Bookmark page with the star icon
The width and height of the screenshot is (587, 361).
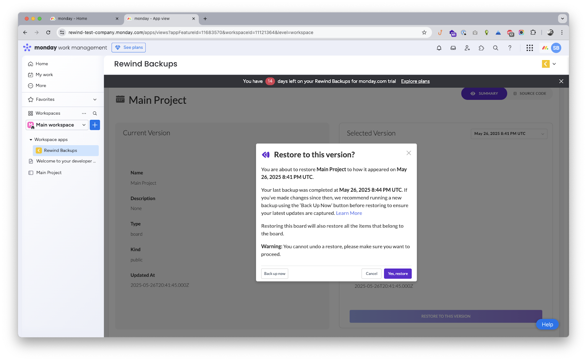pos(424,32)
